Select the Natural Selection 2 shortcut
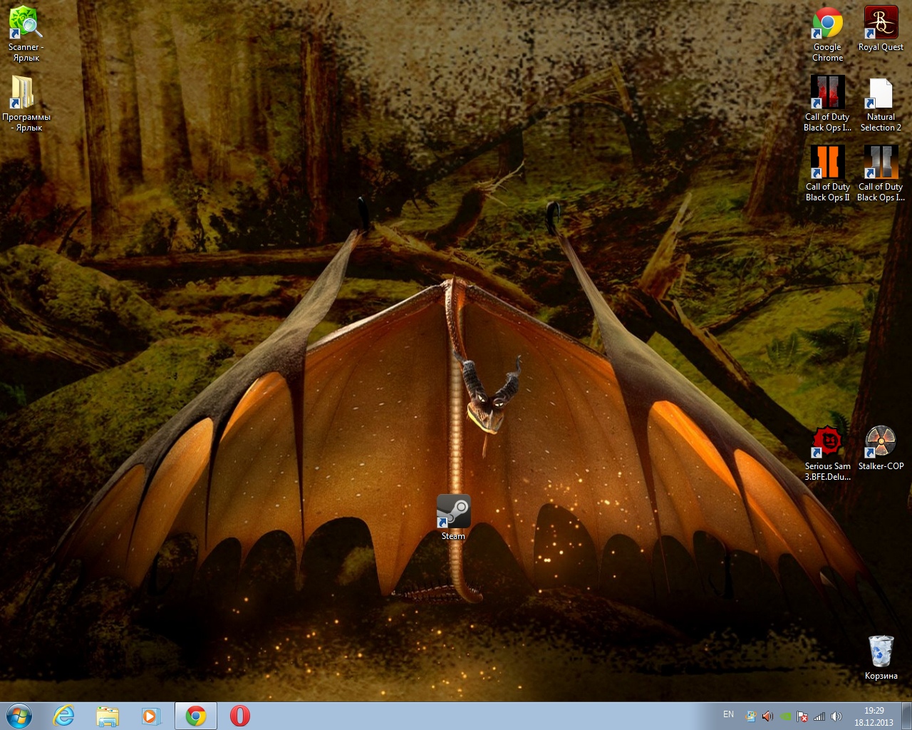This screenshot has width=912, height=730. tap(881, 103)
